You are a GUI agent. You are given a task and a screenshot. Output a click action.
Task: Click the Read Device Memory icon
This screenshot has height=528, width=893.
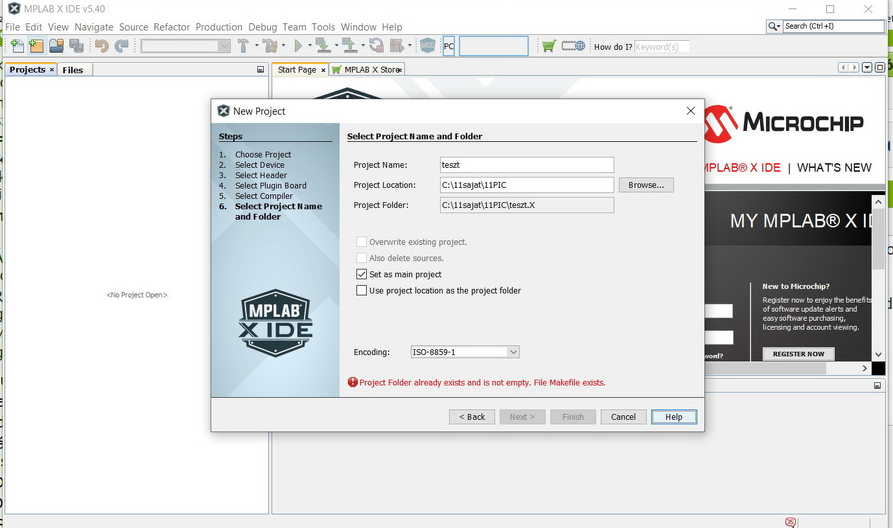[x=350, y=46]
